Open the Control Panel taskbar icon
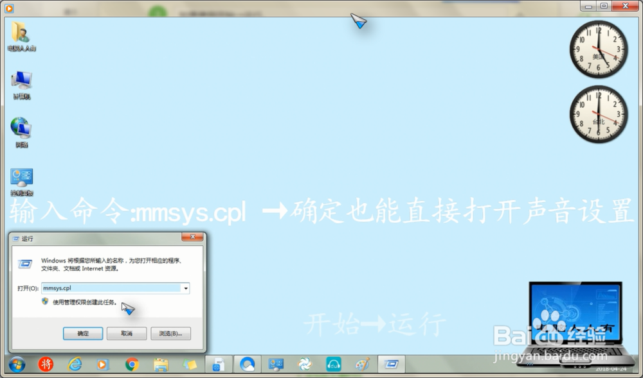 [x=276, y=364]
